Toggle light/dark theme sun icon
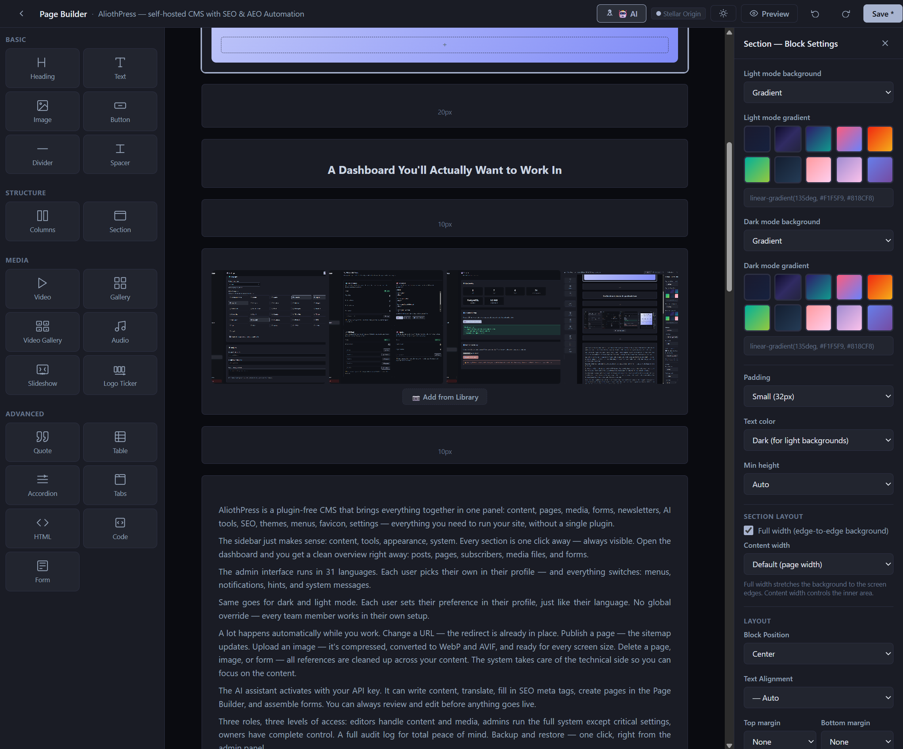 click(x=723, y=14)
